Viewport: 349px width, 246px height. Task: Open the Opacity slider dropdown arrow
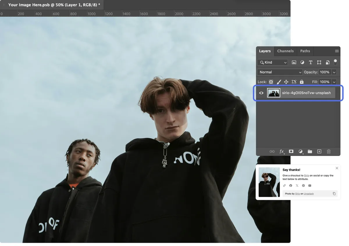[334, 72]
